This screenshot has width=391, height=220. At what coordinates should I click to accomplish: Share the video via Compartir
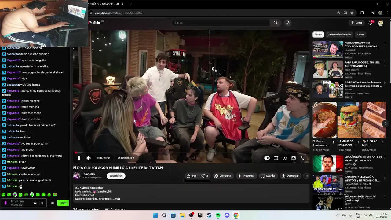click(223, 176)
